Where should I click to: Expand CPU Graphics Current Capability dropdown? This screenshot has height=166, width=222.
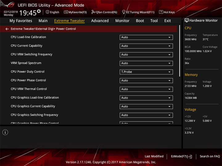pos(146,106)
